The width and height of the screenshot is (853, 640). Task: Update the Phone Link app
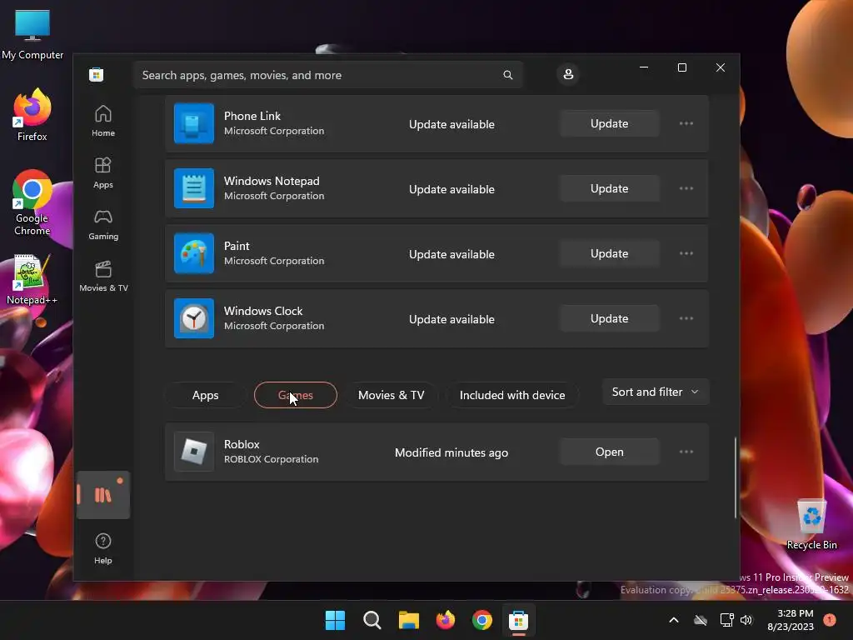click(x=609, y=123)
